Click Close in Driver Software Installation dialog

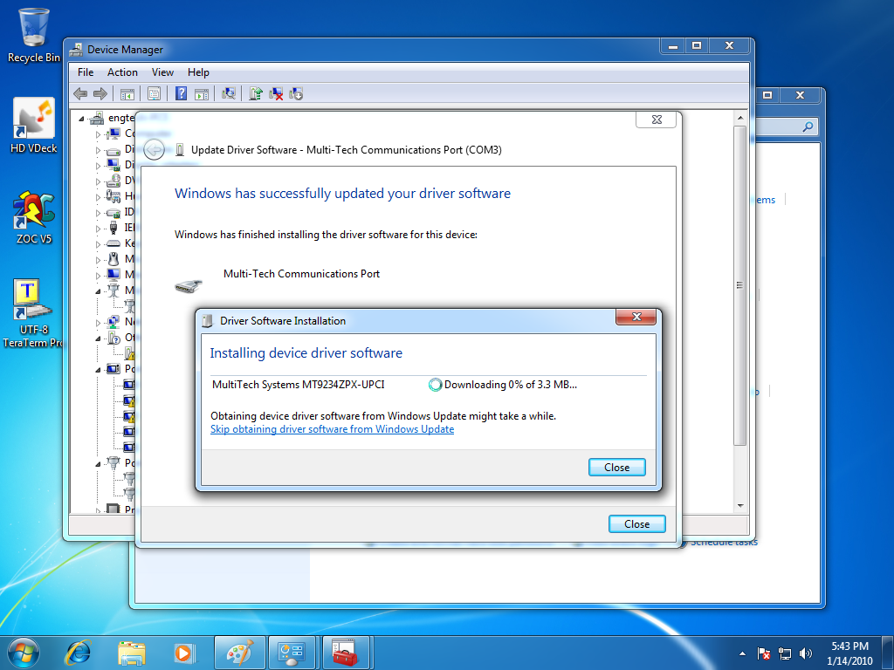click(x=616, y=467)
